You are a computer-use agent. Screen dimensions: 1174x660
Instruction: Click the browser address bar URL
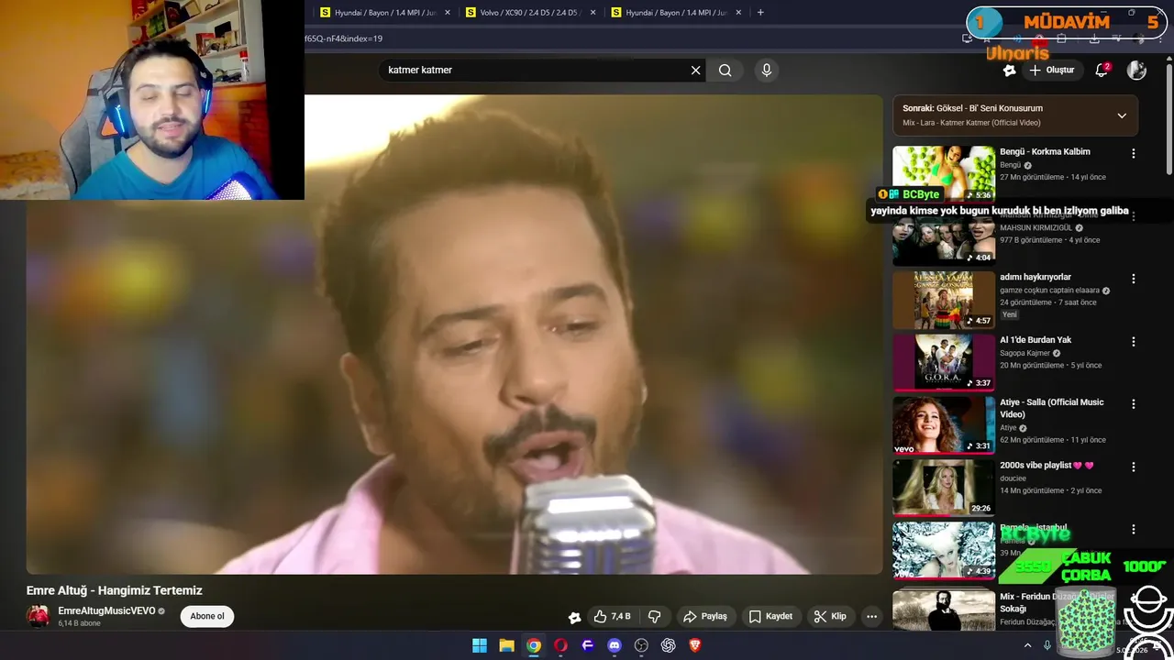[344, 38]
